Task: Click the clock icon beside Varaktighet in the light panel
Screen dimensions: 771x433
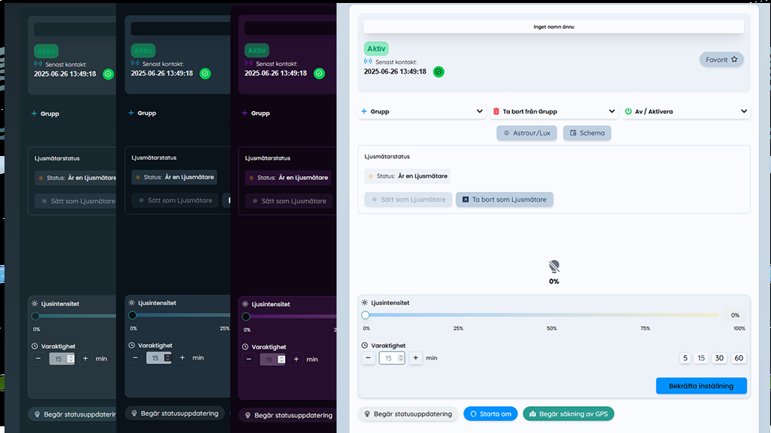Action: pyautogui.click(x=365, y=346)
